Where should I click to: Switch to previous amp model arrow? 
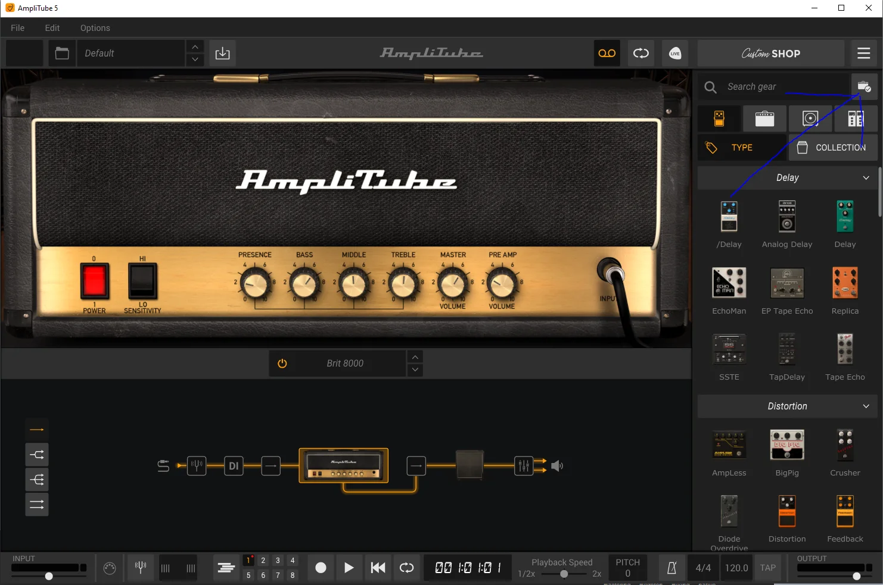click(x=415, y=356)
